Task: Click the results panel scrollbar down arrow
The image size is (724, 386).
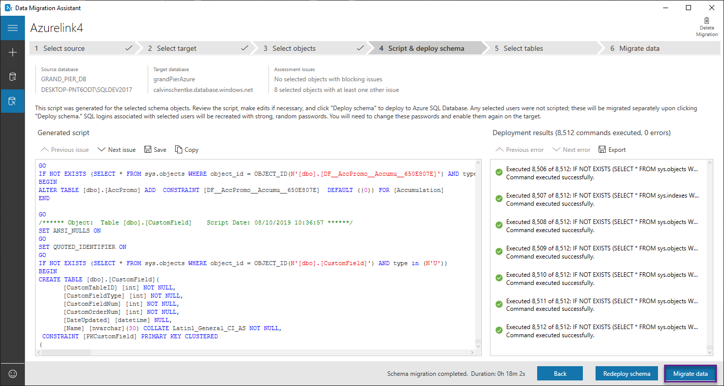Action: tap(710, 351)
